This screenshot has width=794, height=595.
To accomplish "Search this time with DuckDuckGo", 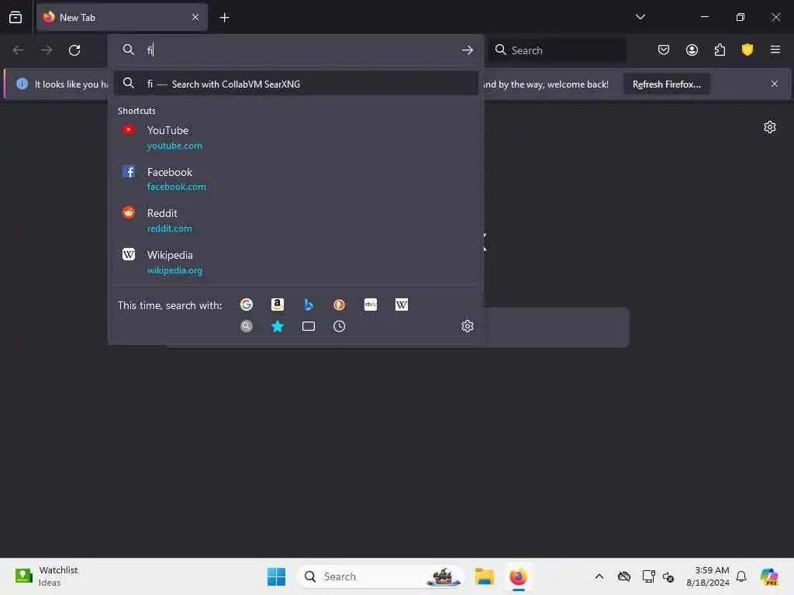I will click(340, 304).
